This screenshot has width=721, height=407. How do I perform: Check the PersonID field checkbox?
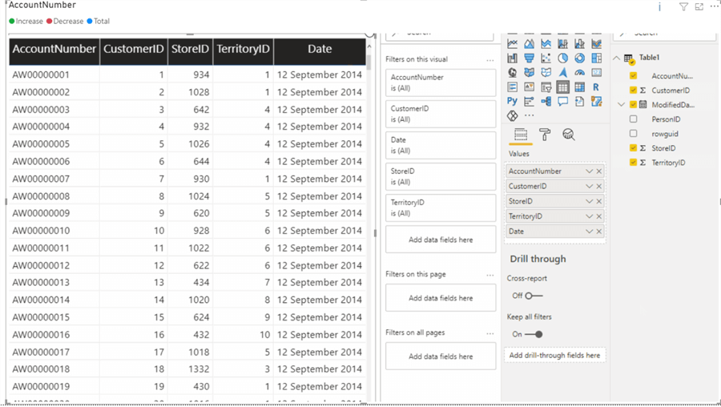(633, 119)
